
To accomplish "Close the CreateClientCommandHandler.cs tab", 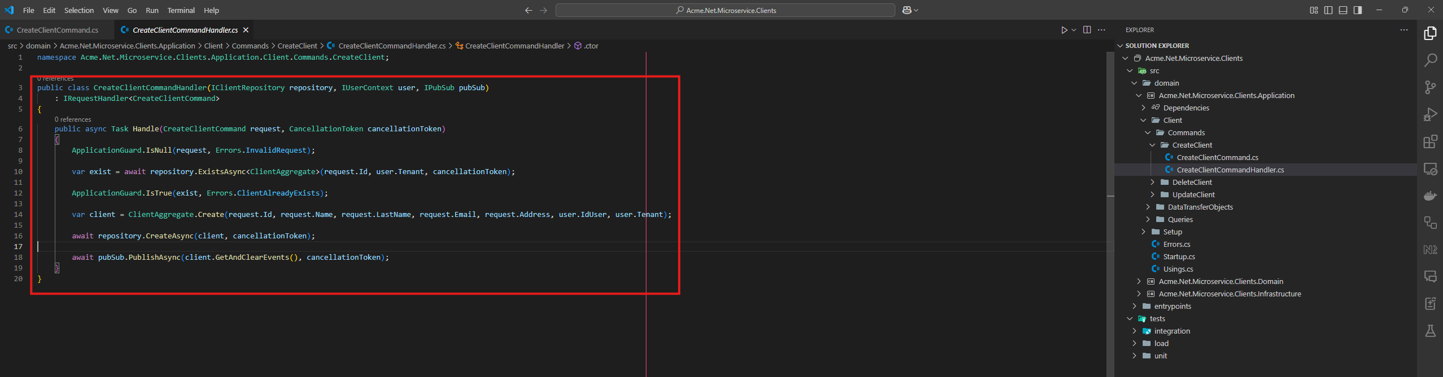I will coord(246,30).
